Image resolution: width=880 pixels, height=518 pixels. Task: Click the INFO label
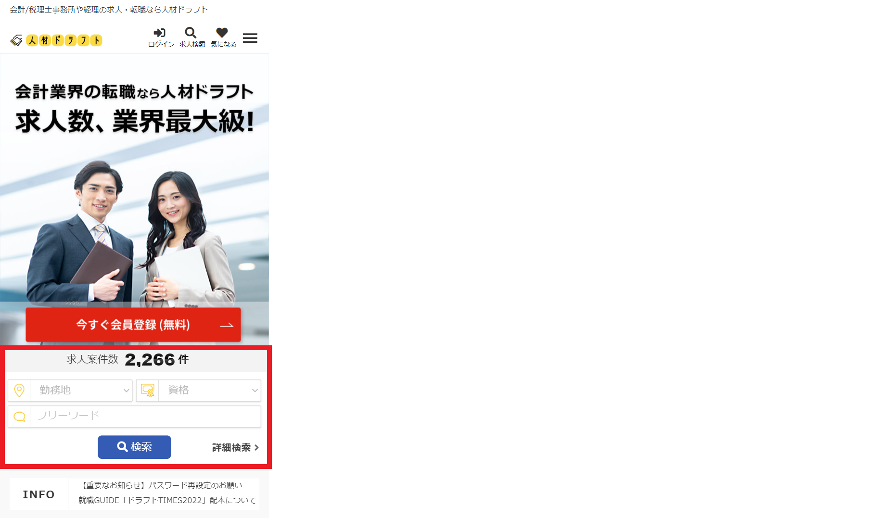pyautogui.click(x=39, y=494)
